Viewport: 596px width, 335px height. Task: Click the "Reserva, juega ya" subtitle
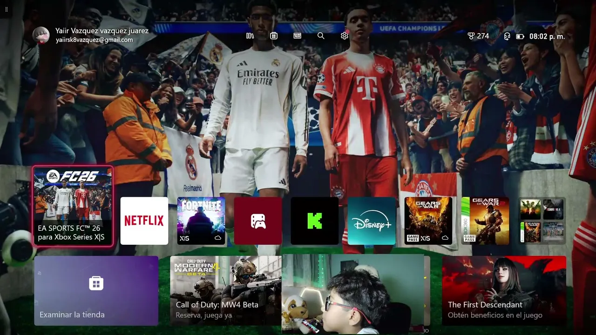(203, 315)
